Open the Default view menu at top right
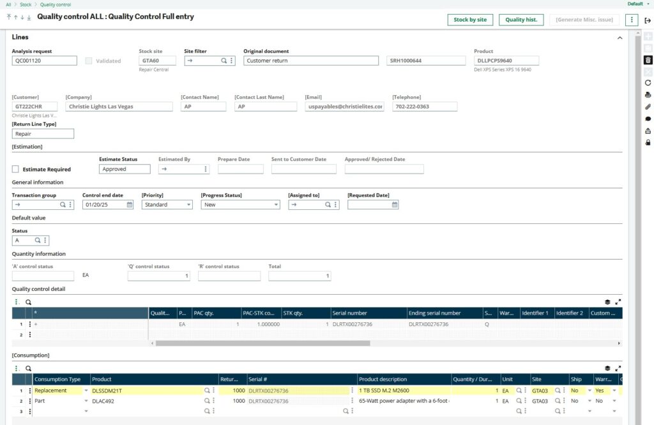The image size is (654, 425). click(x=638, y=4)
